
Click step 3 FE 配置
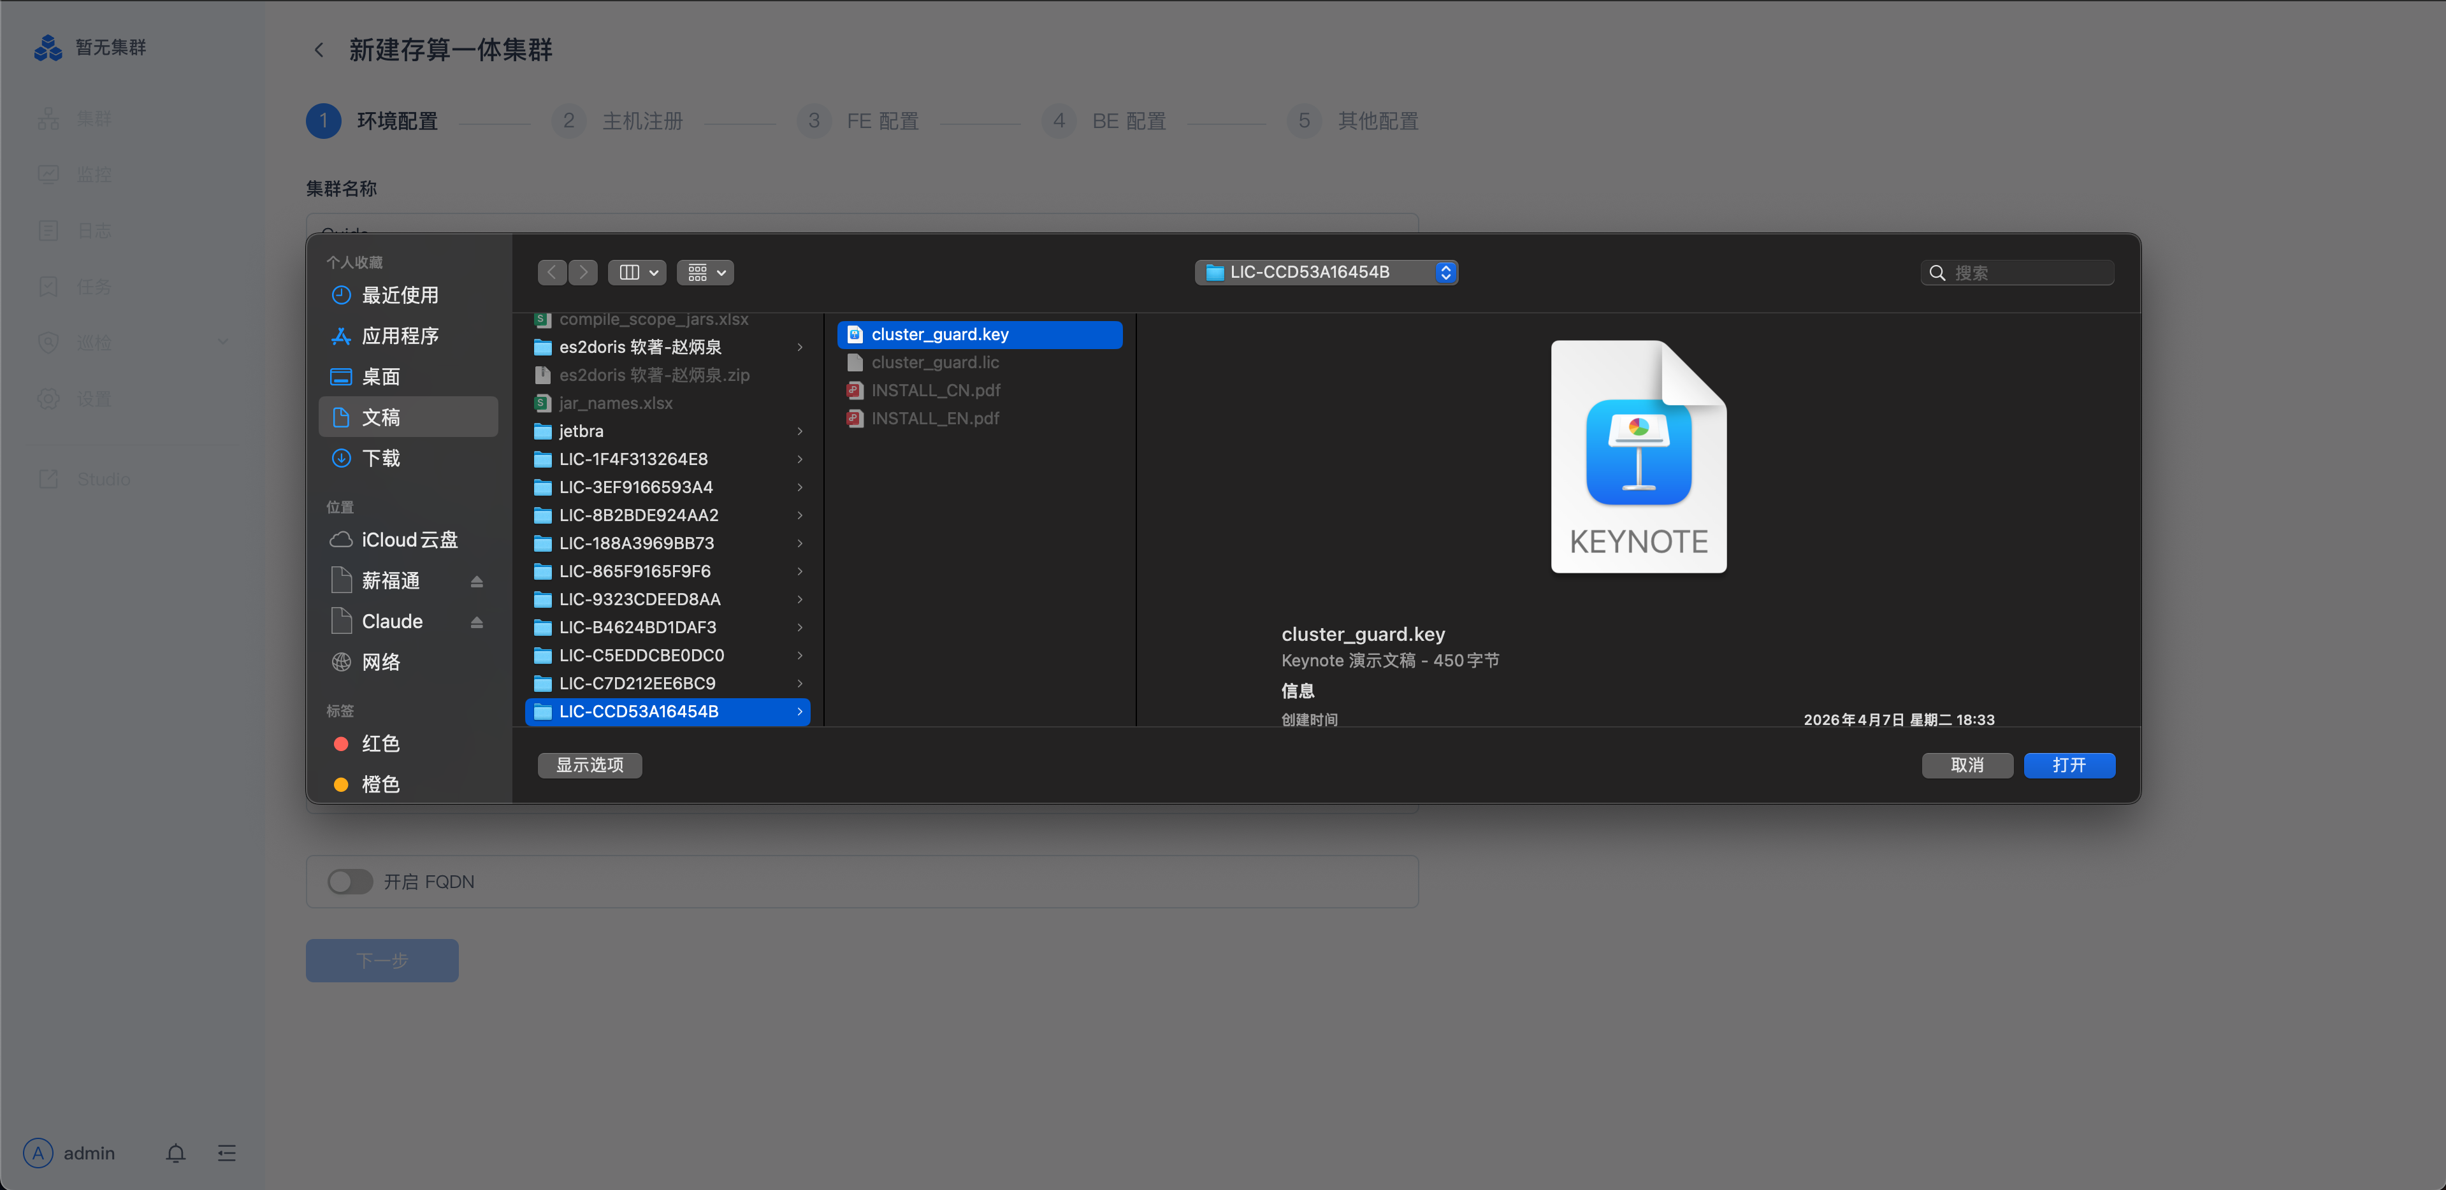tap(858, 122)
